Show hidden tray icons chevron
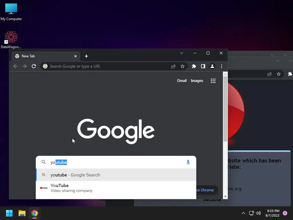This screenshot has width=293, height=220. tap(243, 213)
